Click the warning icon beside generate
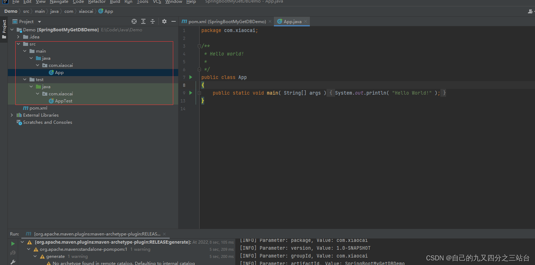The image size is (535, 265). click(x=42, y=256)
